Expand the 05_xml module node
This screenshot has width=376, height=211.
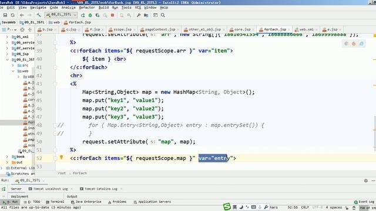(7, 37)
